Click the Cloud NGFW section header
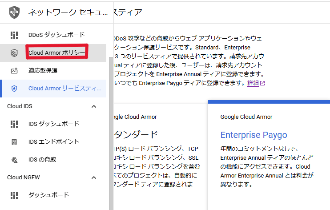The image size is (330, 210). pyautogui.click(x=53, y=178)
